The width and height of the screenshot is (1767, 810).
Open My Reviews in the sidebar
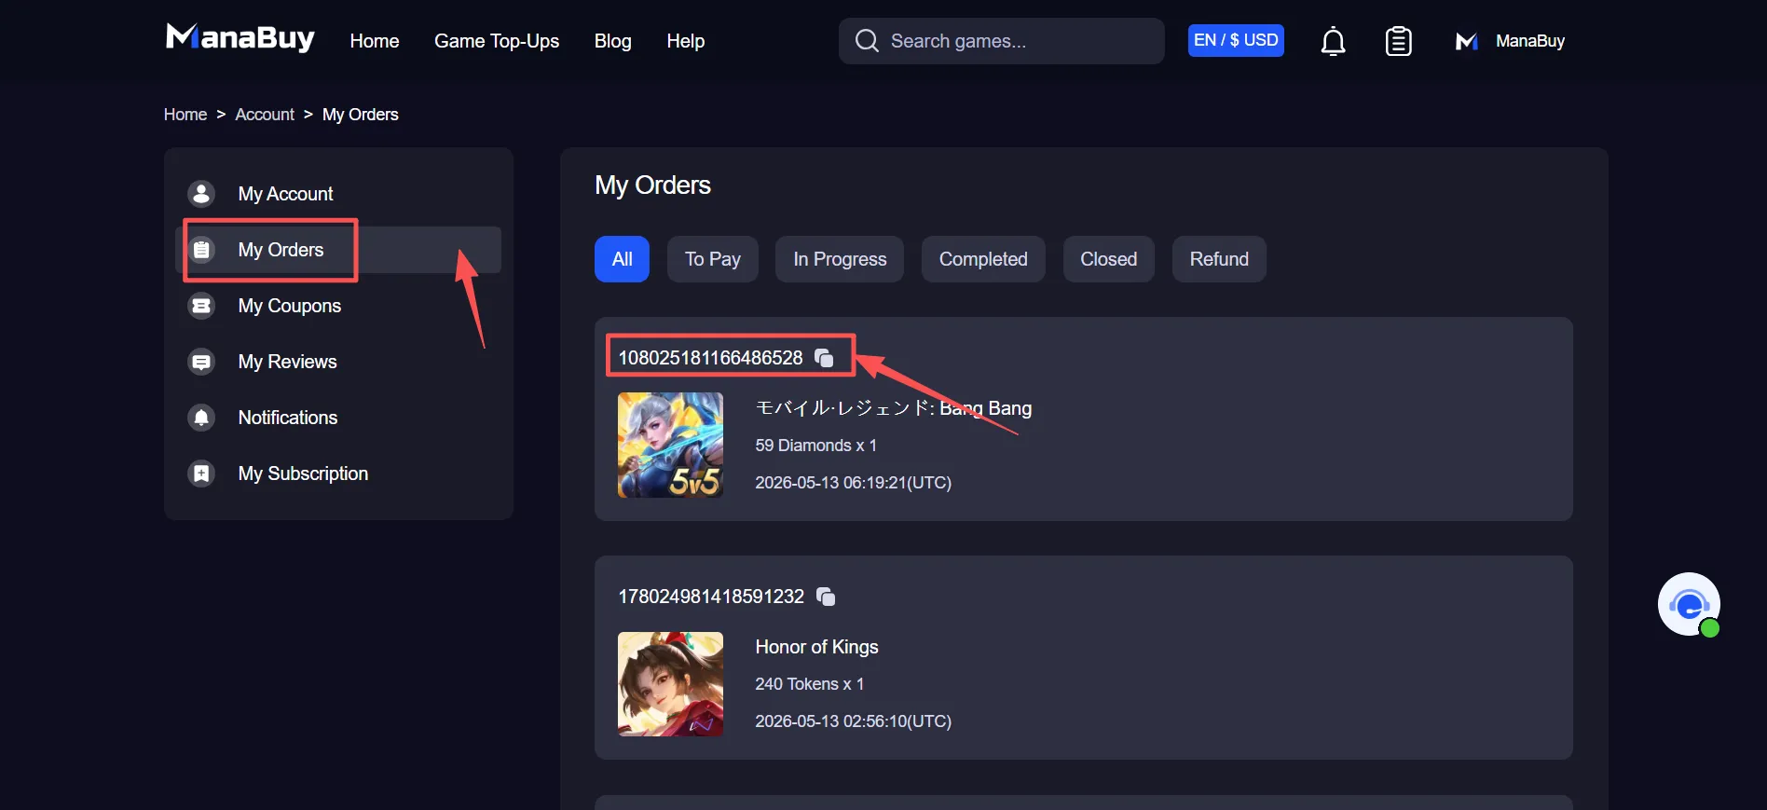tap(338, 362)
